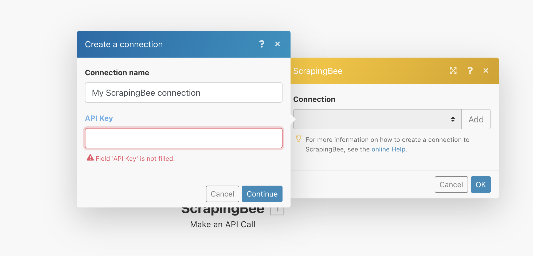Click the question mark in Create a connection dialog

[262, 44]
